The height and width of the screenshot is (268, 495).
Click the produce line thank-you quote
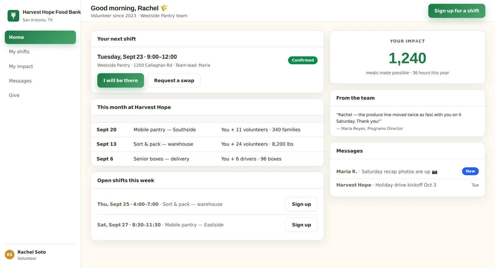(399, 118)
